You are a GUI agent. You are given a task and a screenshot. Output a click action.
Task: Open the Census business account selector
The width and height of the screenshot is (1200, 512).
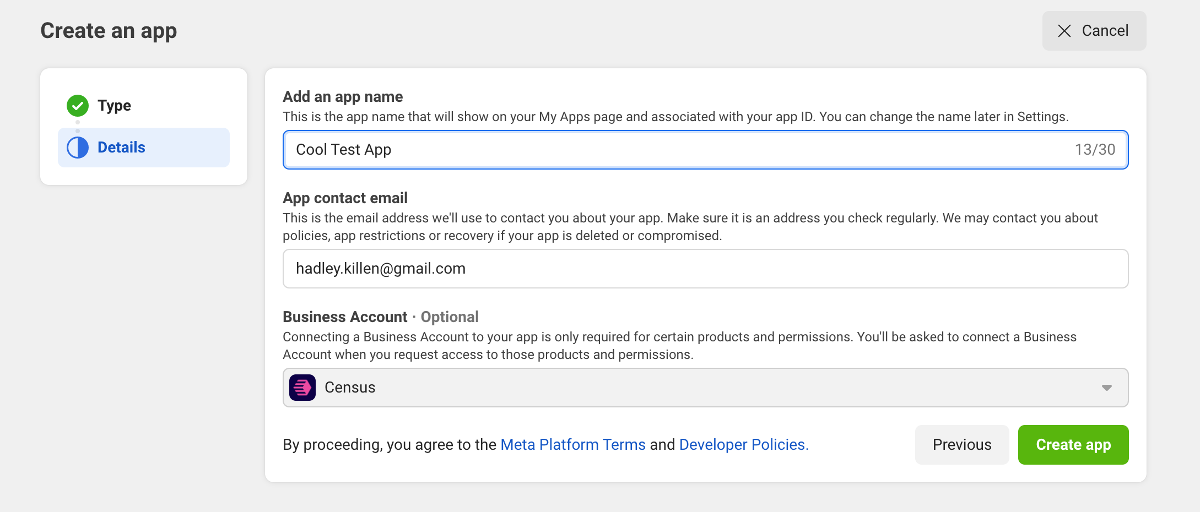pos(705,388)
